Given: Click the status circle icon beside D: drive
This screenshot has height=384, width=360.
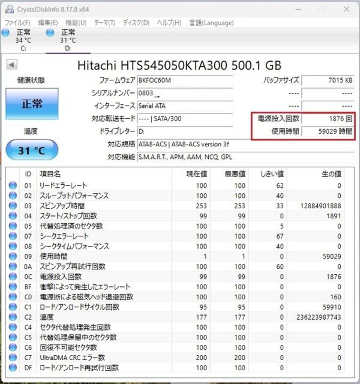Looking at the screenshot, I should click(50, 33).
